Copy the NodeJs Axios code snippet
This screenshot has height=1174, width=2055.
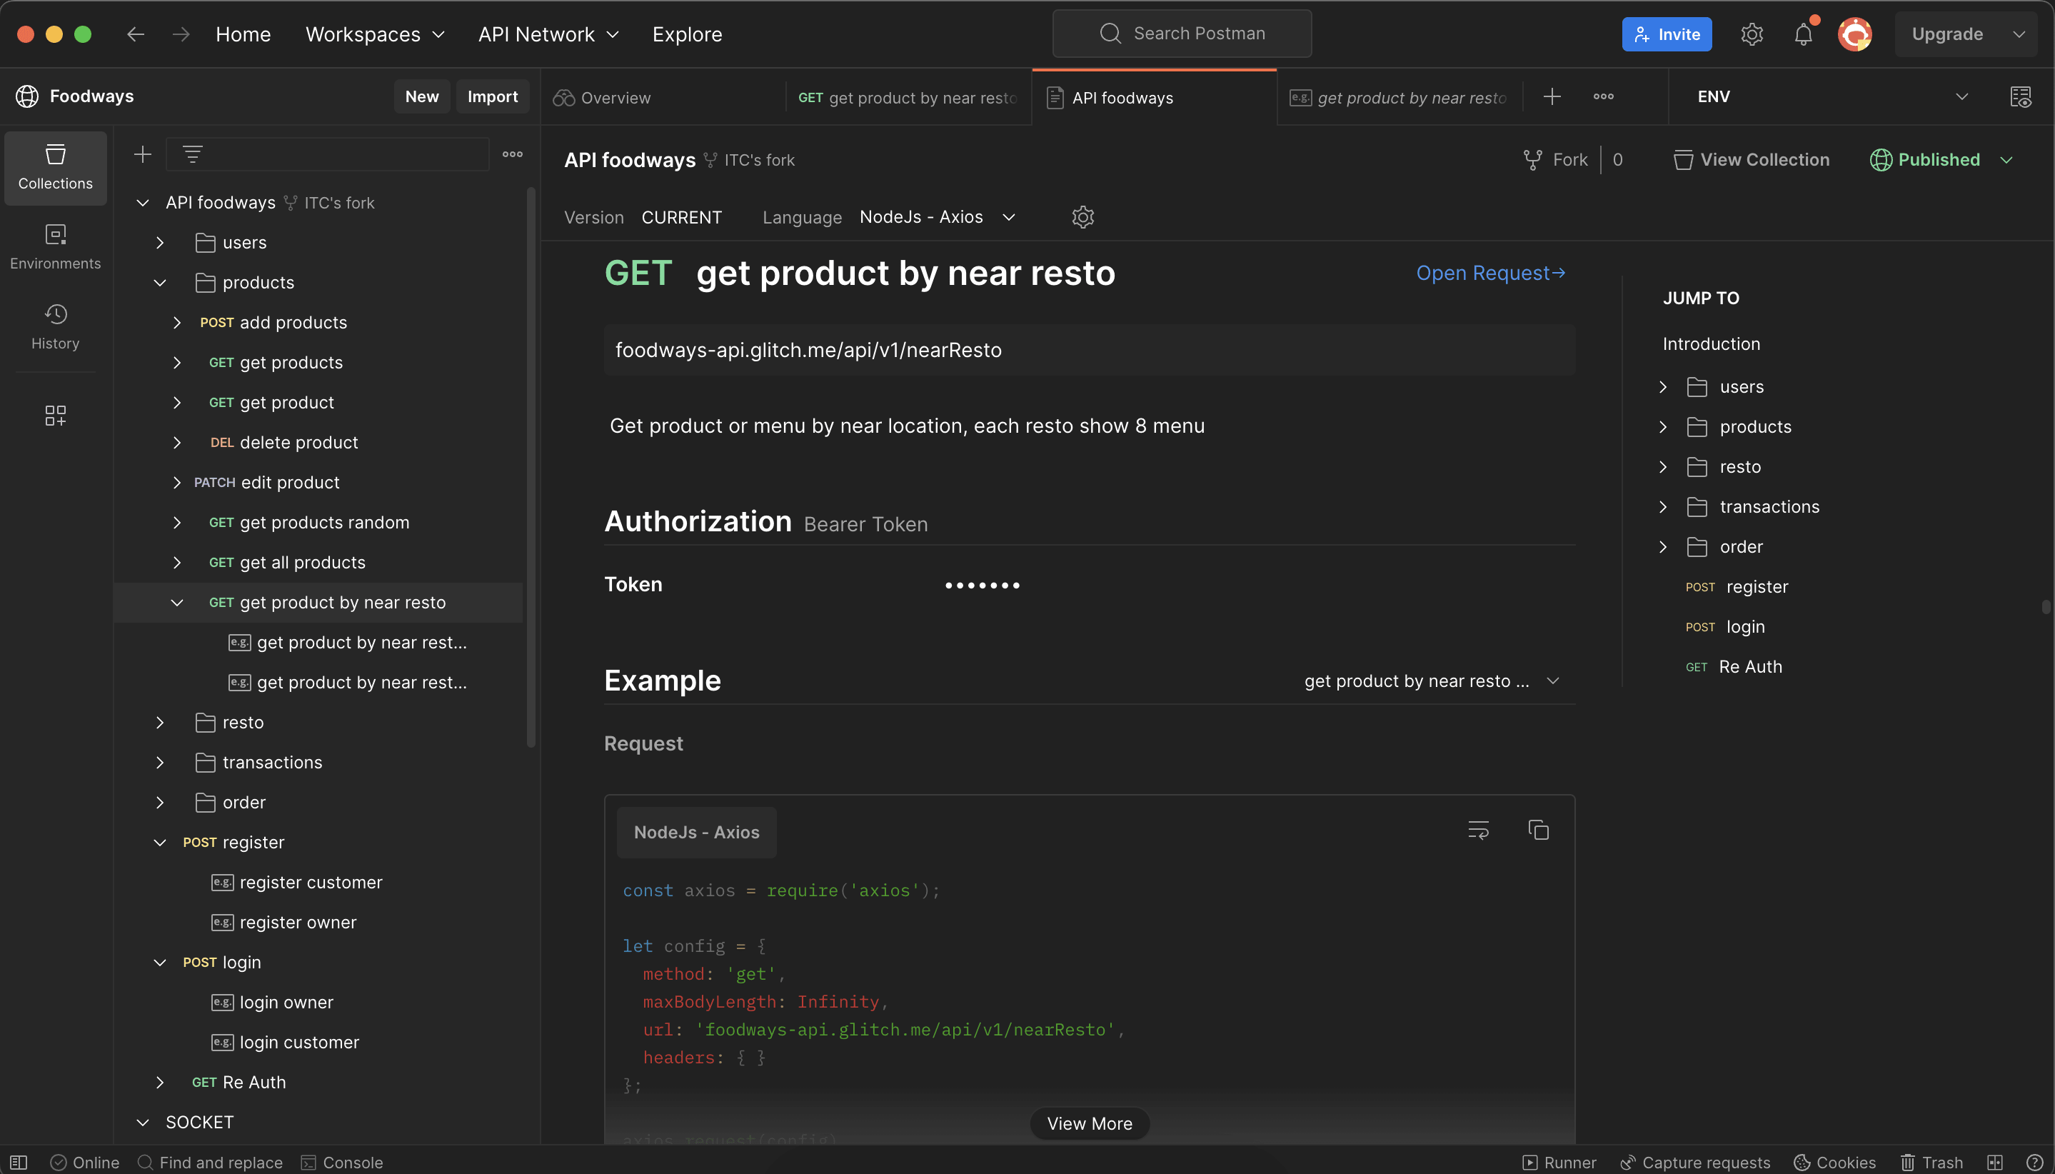(x=1538, y=830)
